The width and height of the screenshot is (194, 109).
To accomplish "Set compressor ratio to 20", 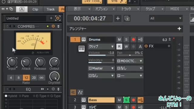I will click(x=34, y=78).
